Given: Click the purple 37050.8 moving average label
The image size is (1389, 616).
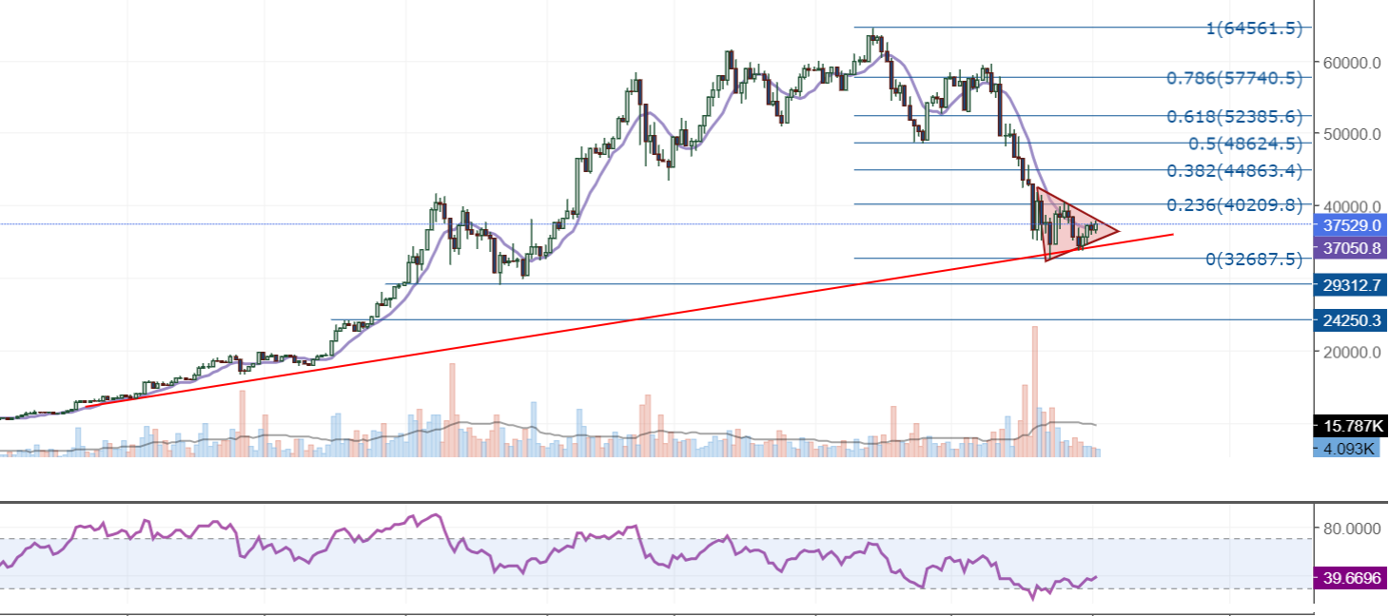Looking at the screenshot, I should 1349,248.
